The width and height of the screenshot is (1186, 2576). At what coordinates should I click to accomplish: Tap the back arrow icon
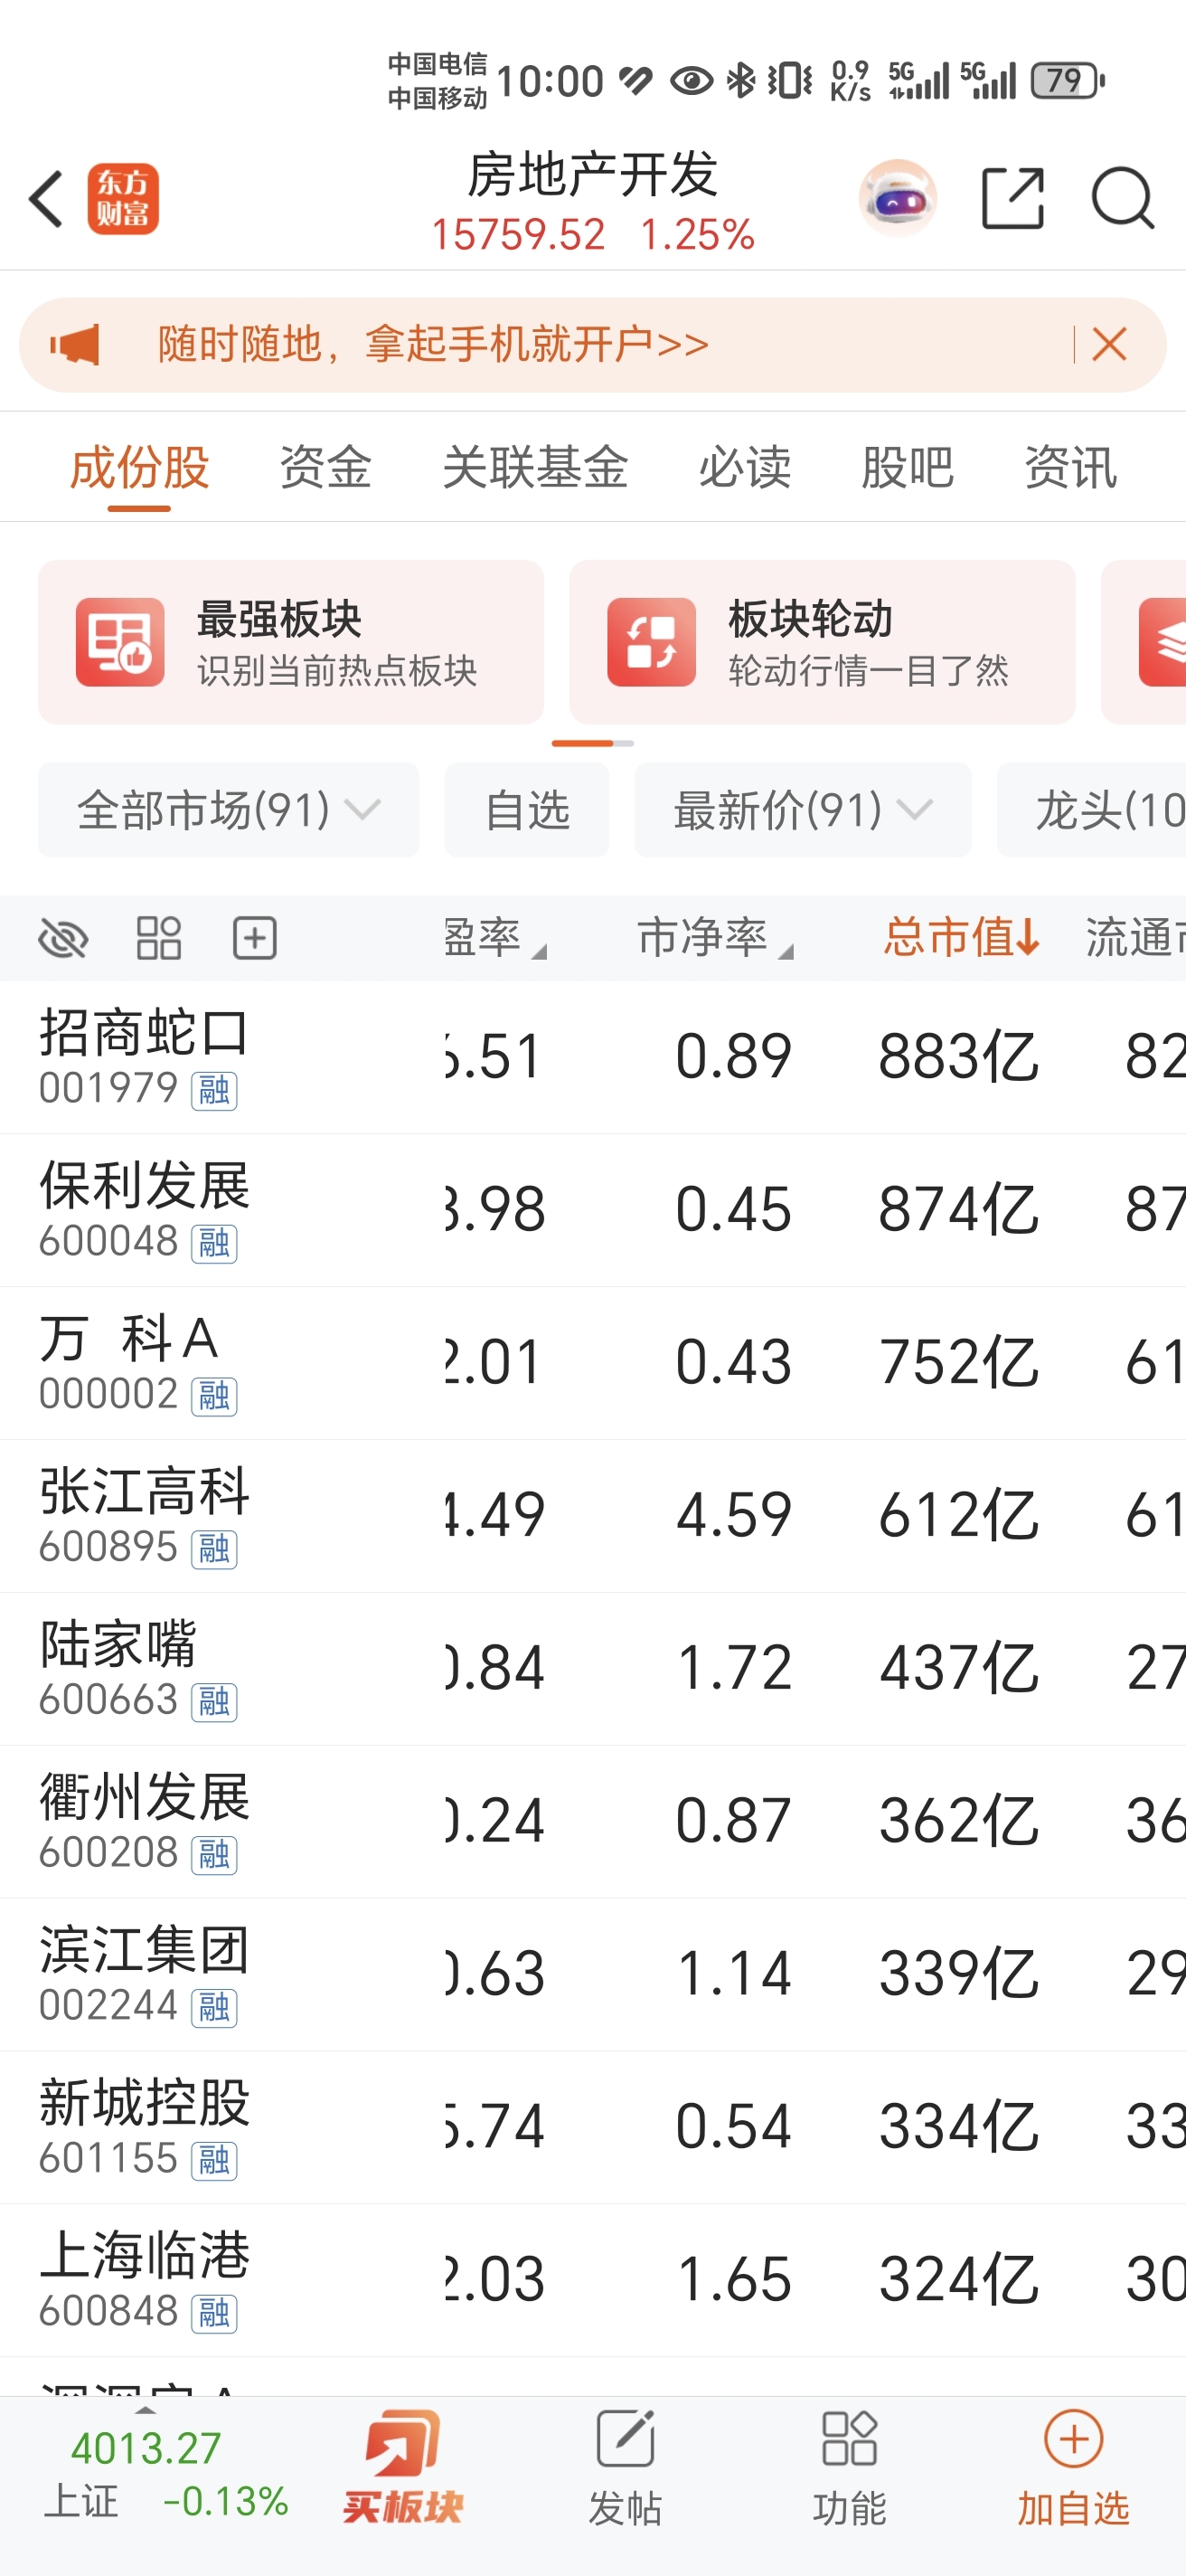(46, 199)
